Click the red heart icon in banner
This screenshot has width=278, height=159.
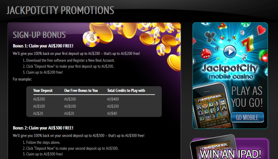[x=261, y=30]
